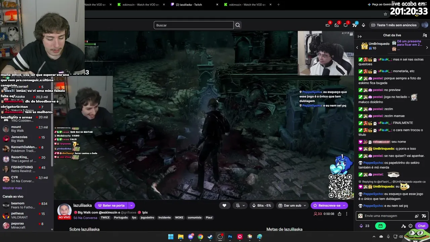The height and width of the screenshot is (242, 430).
Task: Click the TWICE tag
Action: pyautogui.click(x=105, y=218)
